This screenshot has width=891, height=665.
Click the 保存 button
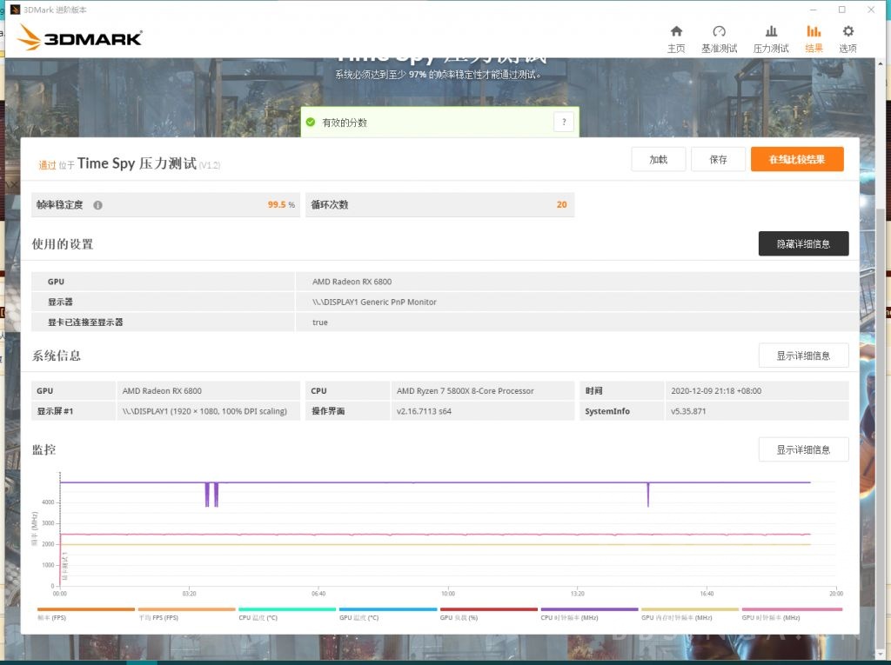click(718, 159)
